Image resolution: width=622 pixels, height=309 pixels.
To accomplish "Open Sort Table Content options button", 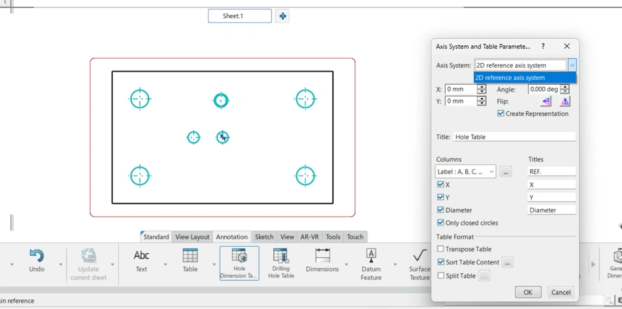I will pyautogui.click(x=508, y=262).
